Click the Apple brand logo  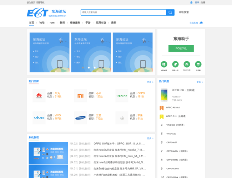point(122,118)
